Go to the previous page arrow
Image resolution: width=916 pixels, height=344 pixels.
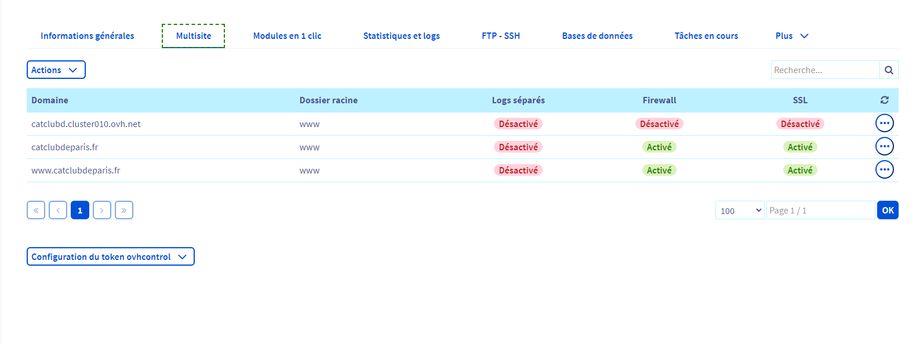coord(58,210)
